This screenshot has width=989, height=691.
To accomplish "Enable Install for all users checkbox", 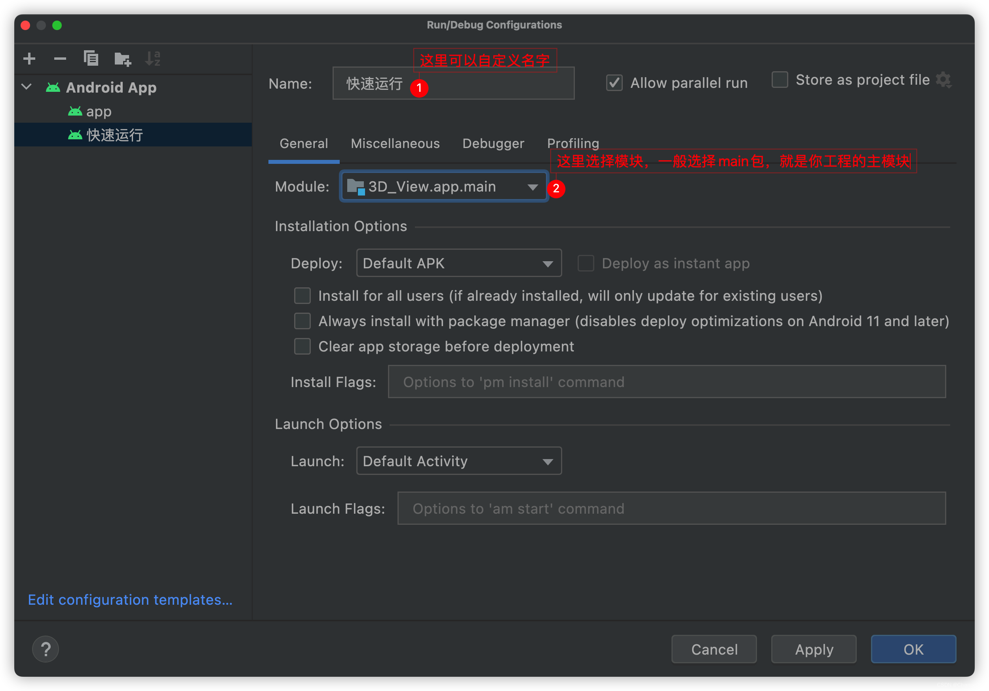I will [x=302, y=296].
